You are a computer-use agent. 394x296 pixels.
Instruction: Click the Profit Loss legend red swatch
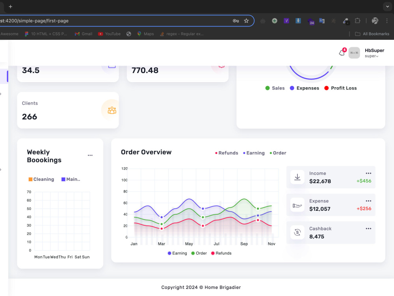point(326,88)
